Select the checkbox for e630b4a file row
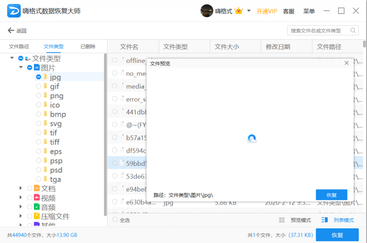Image resolution: width=367 pixels, height=243 pixels. pyautogui.click(x=115, y=201)
